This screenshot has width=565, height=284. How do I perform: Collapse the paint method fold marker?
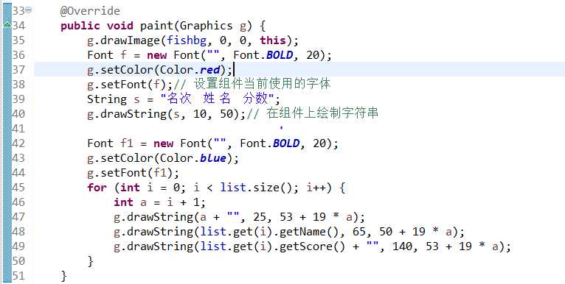pyautogui.click(x=29, y=10)
